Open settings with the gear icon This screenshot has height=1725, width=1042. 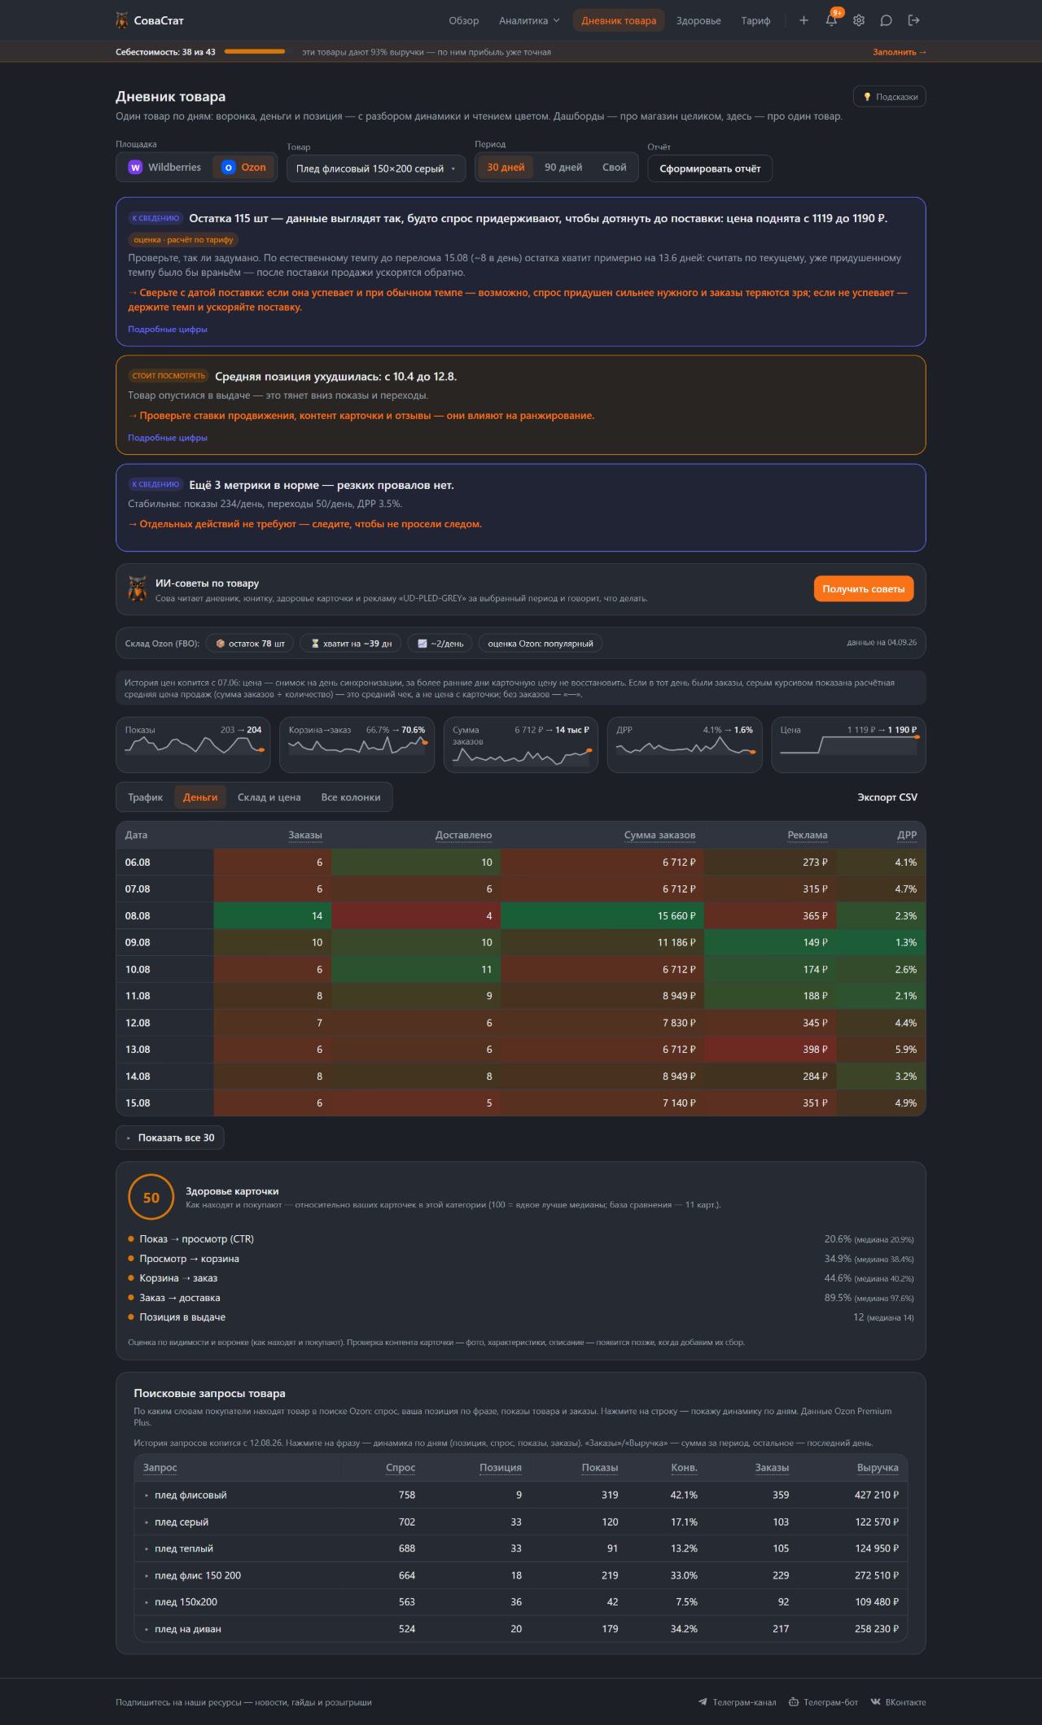pyautogui.click(x=859, y=20)
